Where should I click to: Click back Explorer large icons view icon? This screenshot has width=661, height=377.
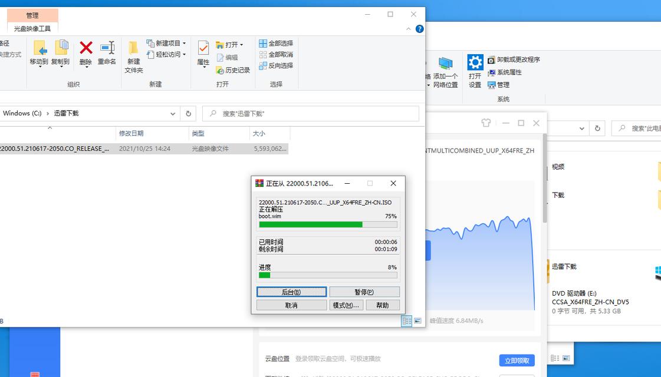point(566,358)
